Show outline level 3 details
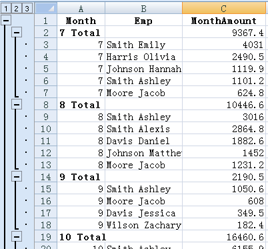The height and width of the screenshot is (249, 268). 27,9
